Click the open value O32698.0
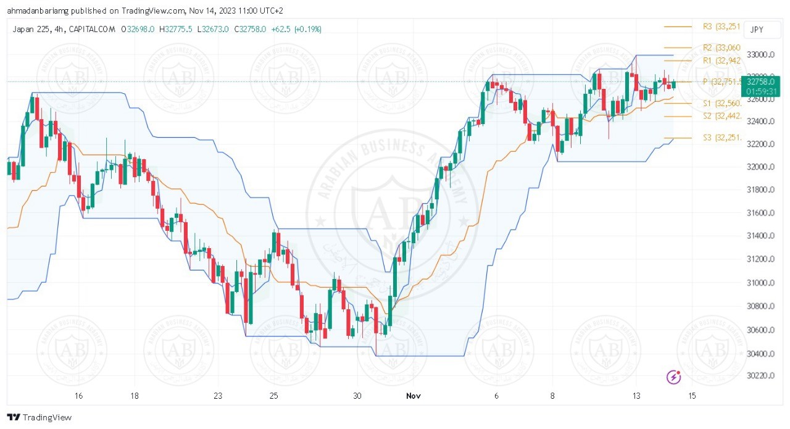This screenshot has width=790, height=429. click(138, 29)
